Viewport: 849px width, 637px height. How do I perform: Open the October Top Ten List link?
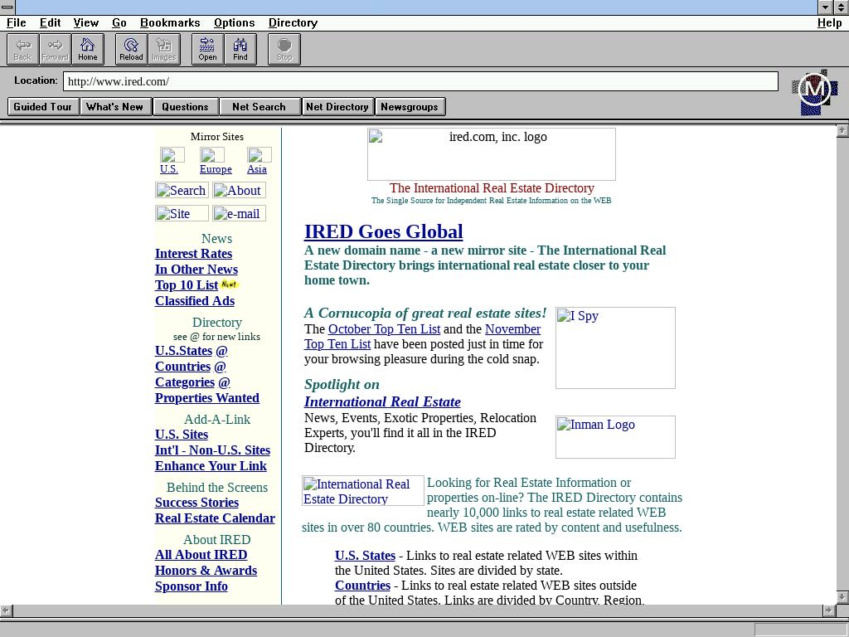(x=384, y=329)
